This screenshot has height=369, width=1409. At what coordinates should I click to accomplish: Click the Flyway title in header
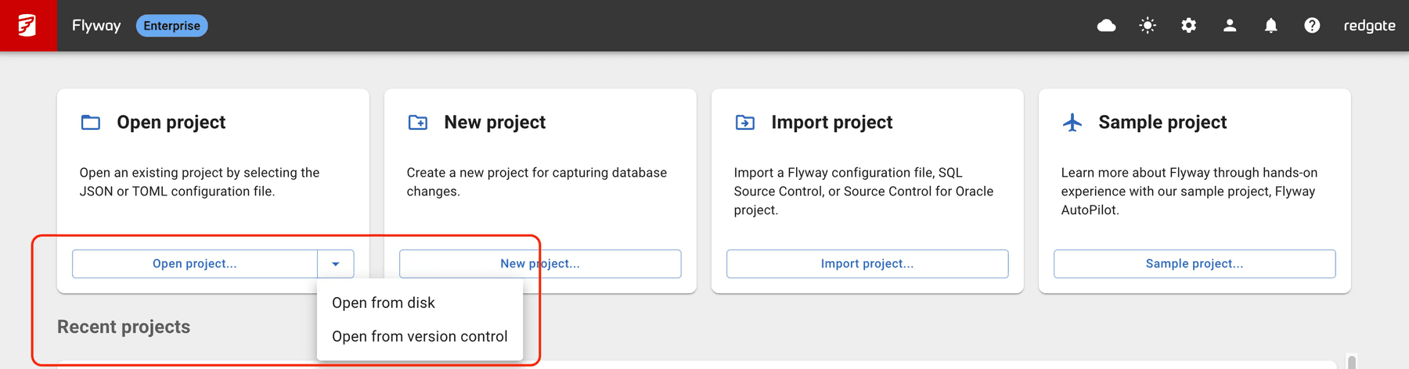pyautogui.click(x=96, y=26)
